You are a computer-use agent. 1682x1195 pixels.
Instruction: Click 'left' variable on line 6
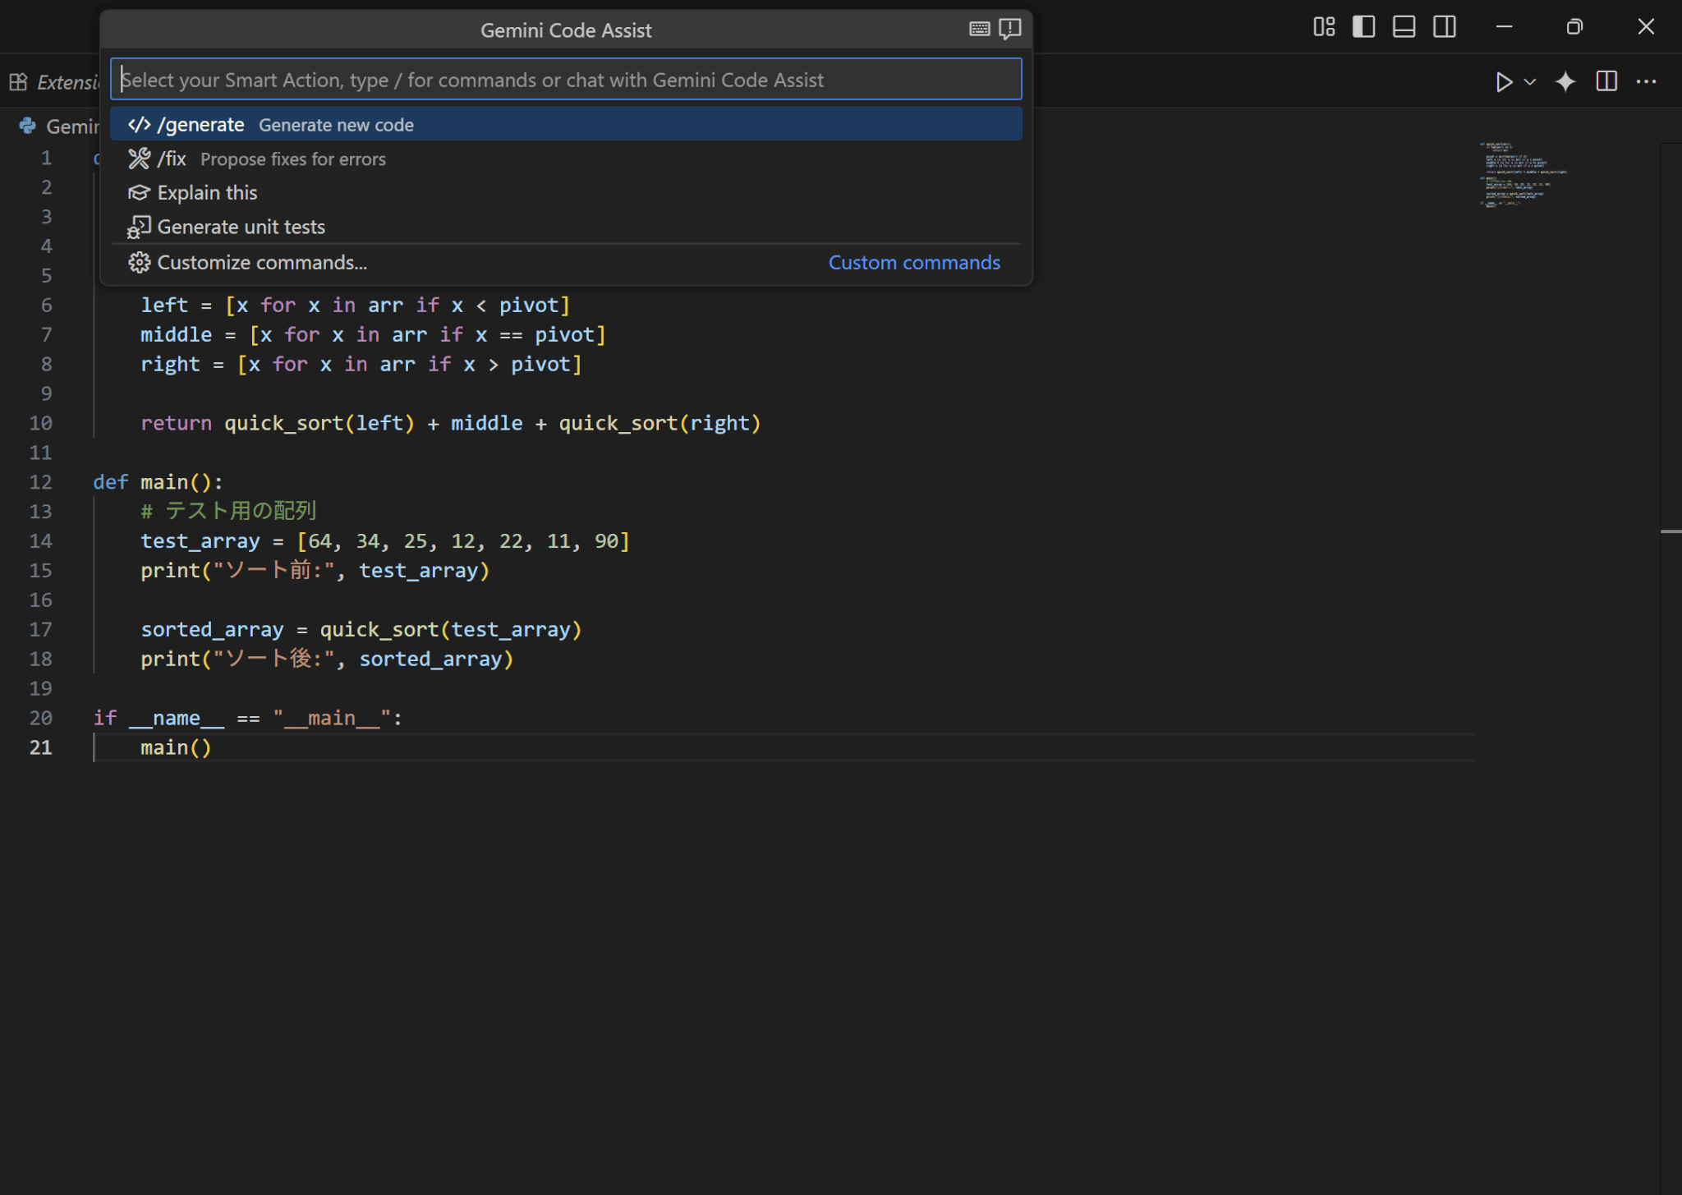[x=164, y=305]
